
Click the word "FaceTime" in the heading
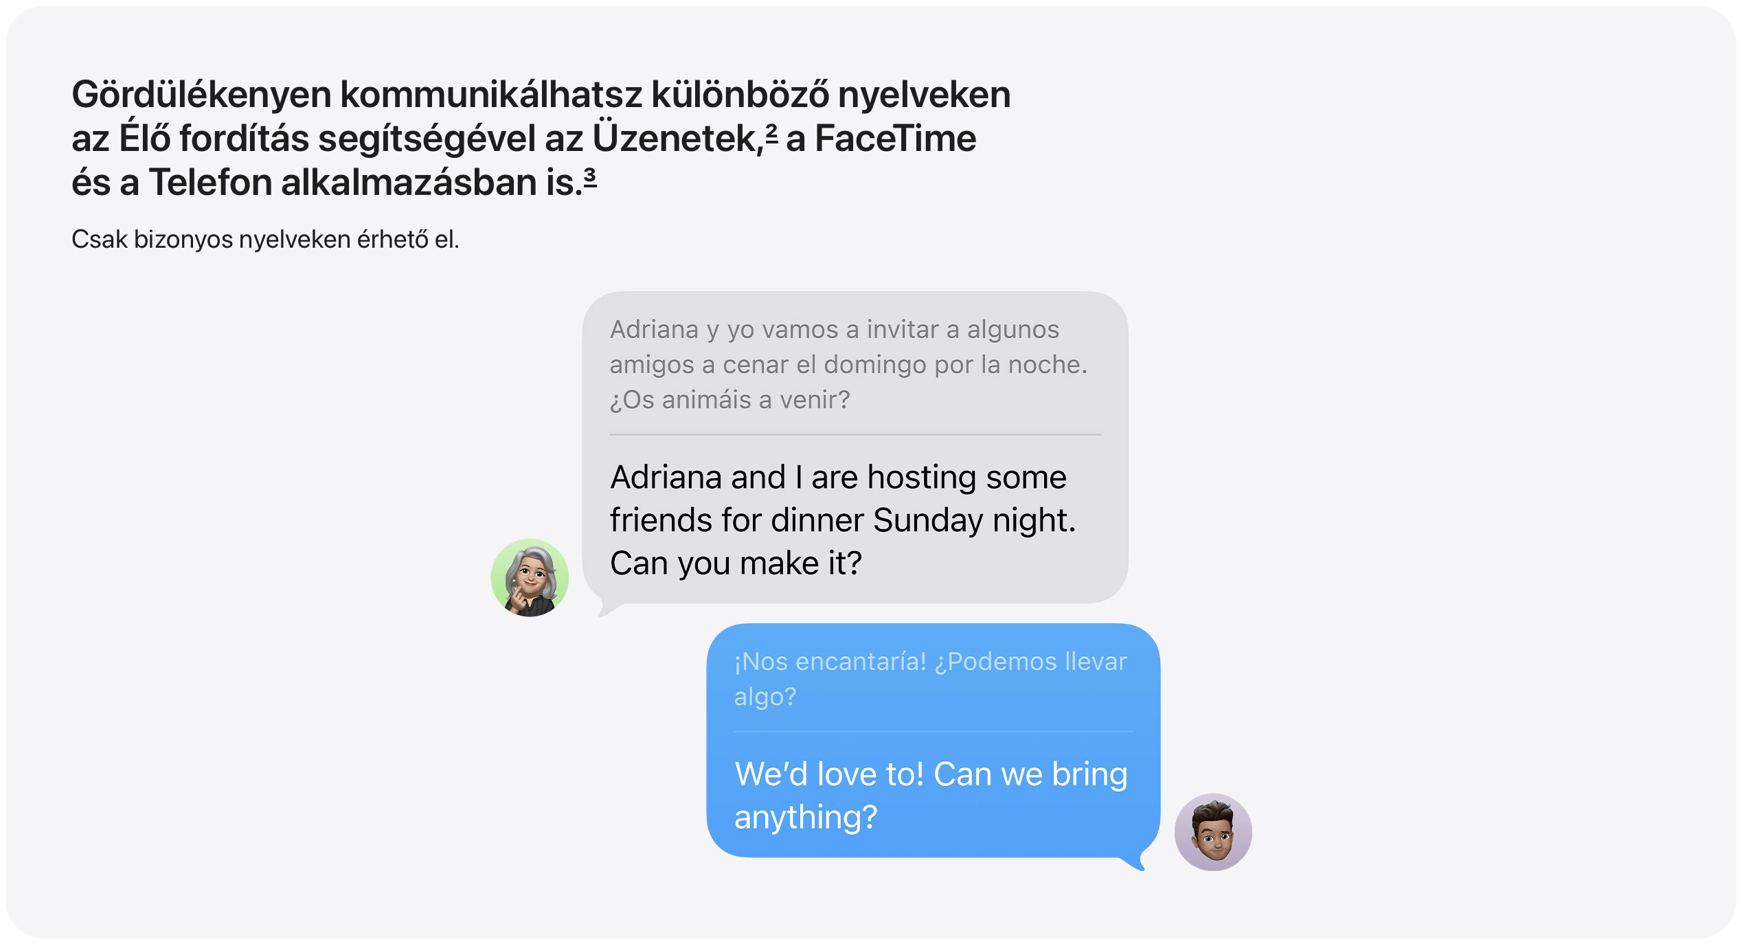895,139
